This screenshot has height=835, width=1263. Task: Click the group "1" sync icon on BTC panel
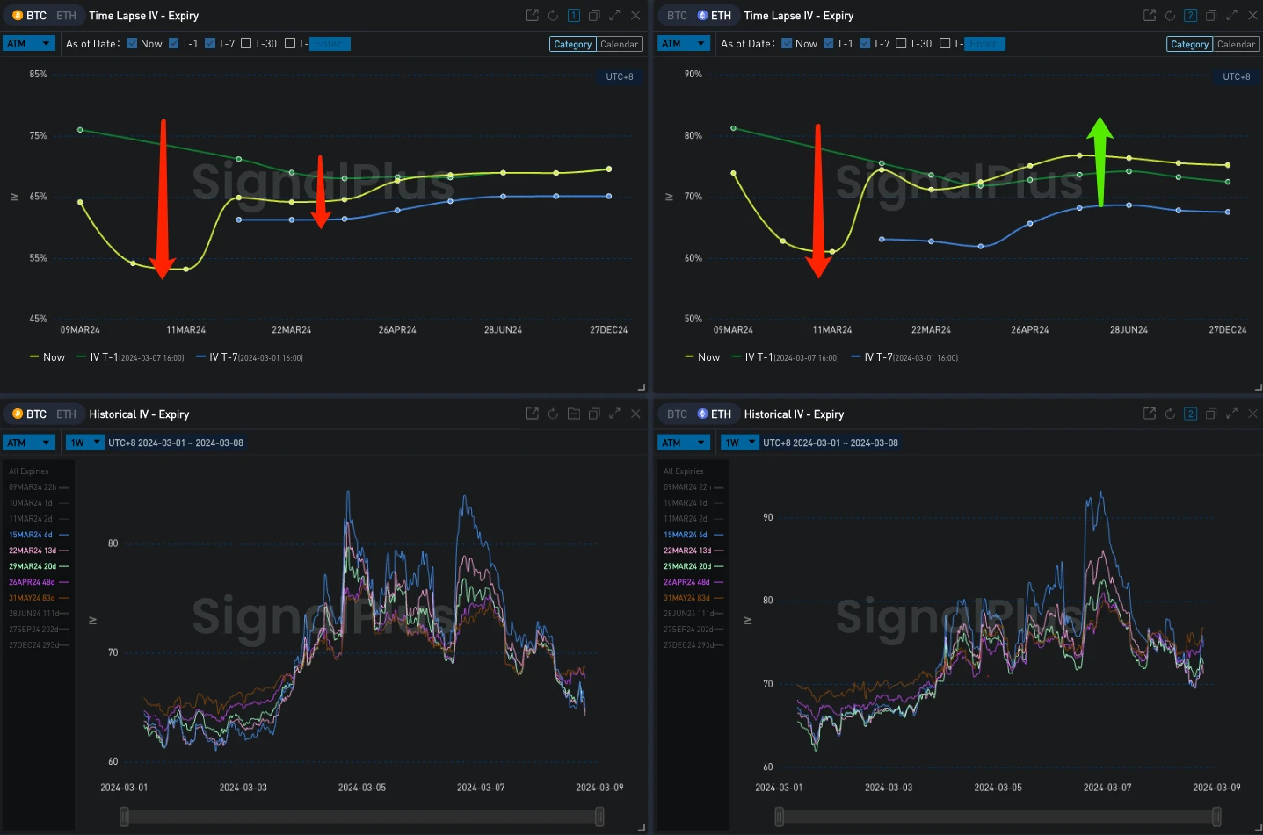click(x=574, y=15)
